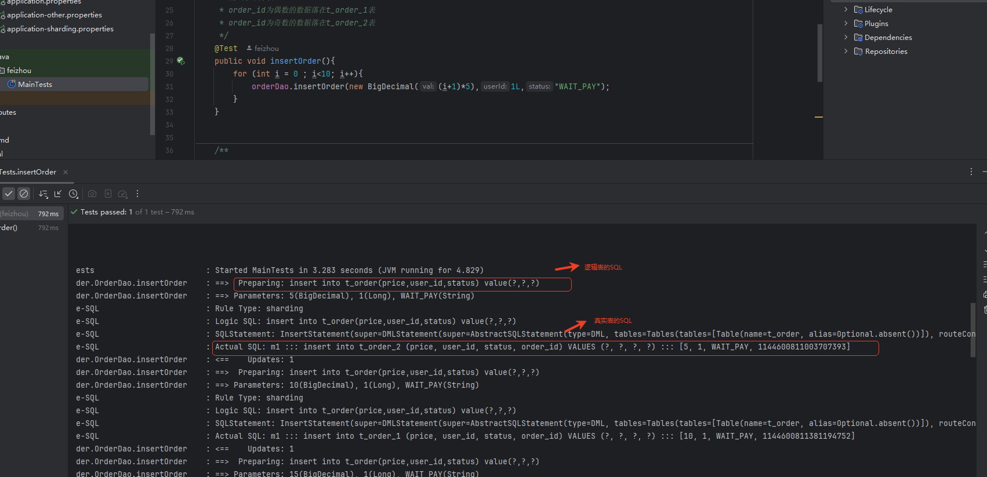Toggle Show Passed tests checkmark button
Viewport: 987px width, 477px height.
(9, 194)
